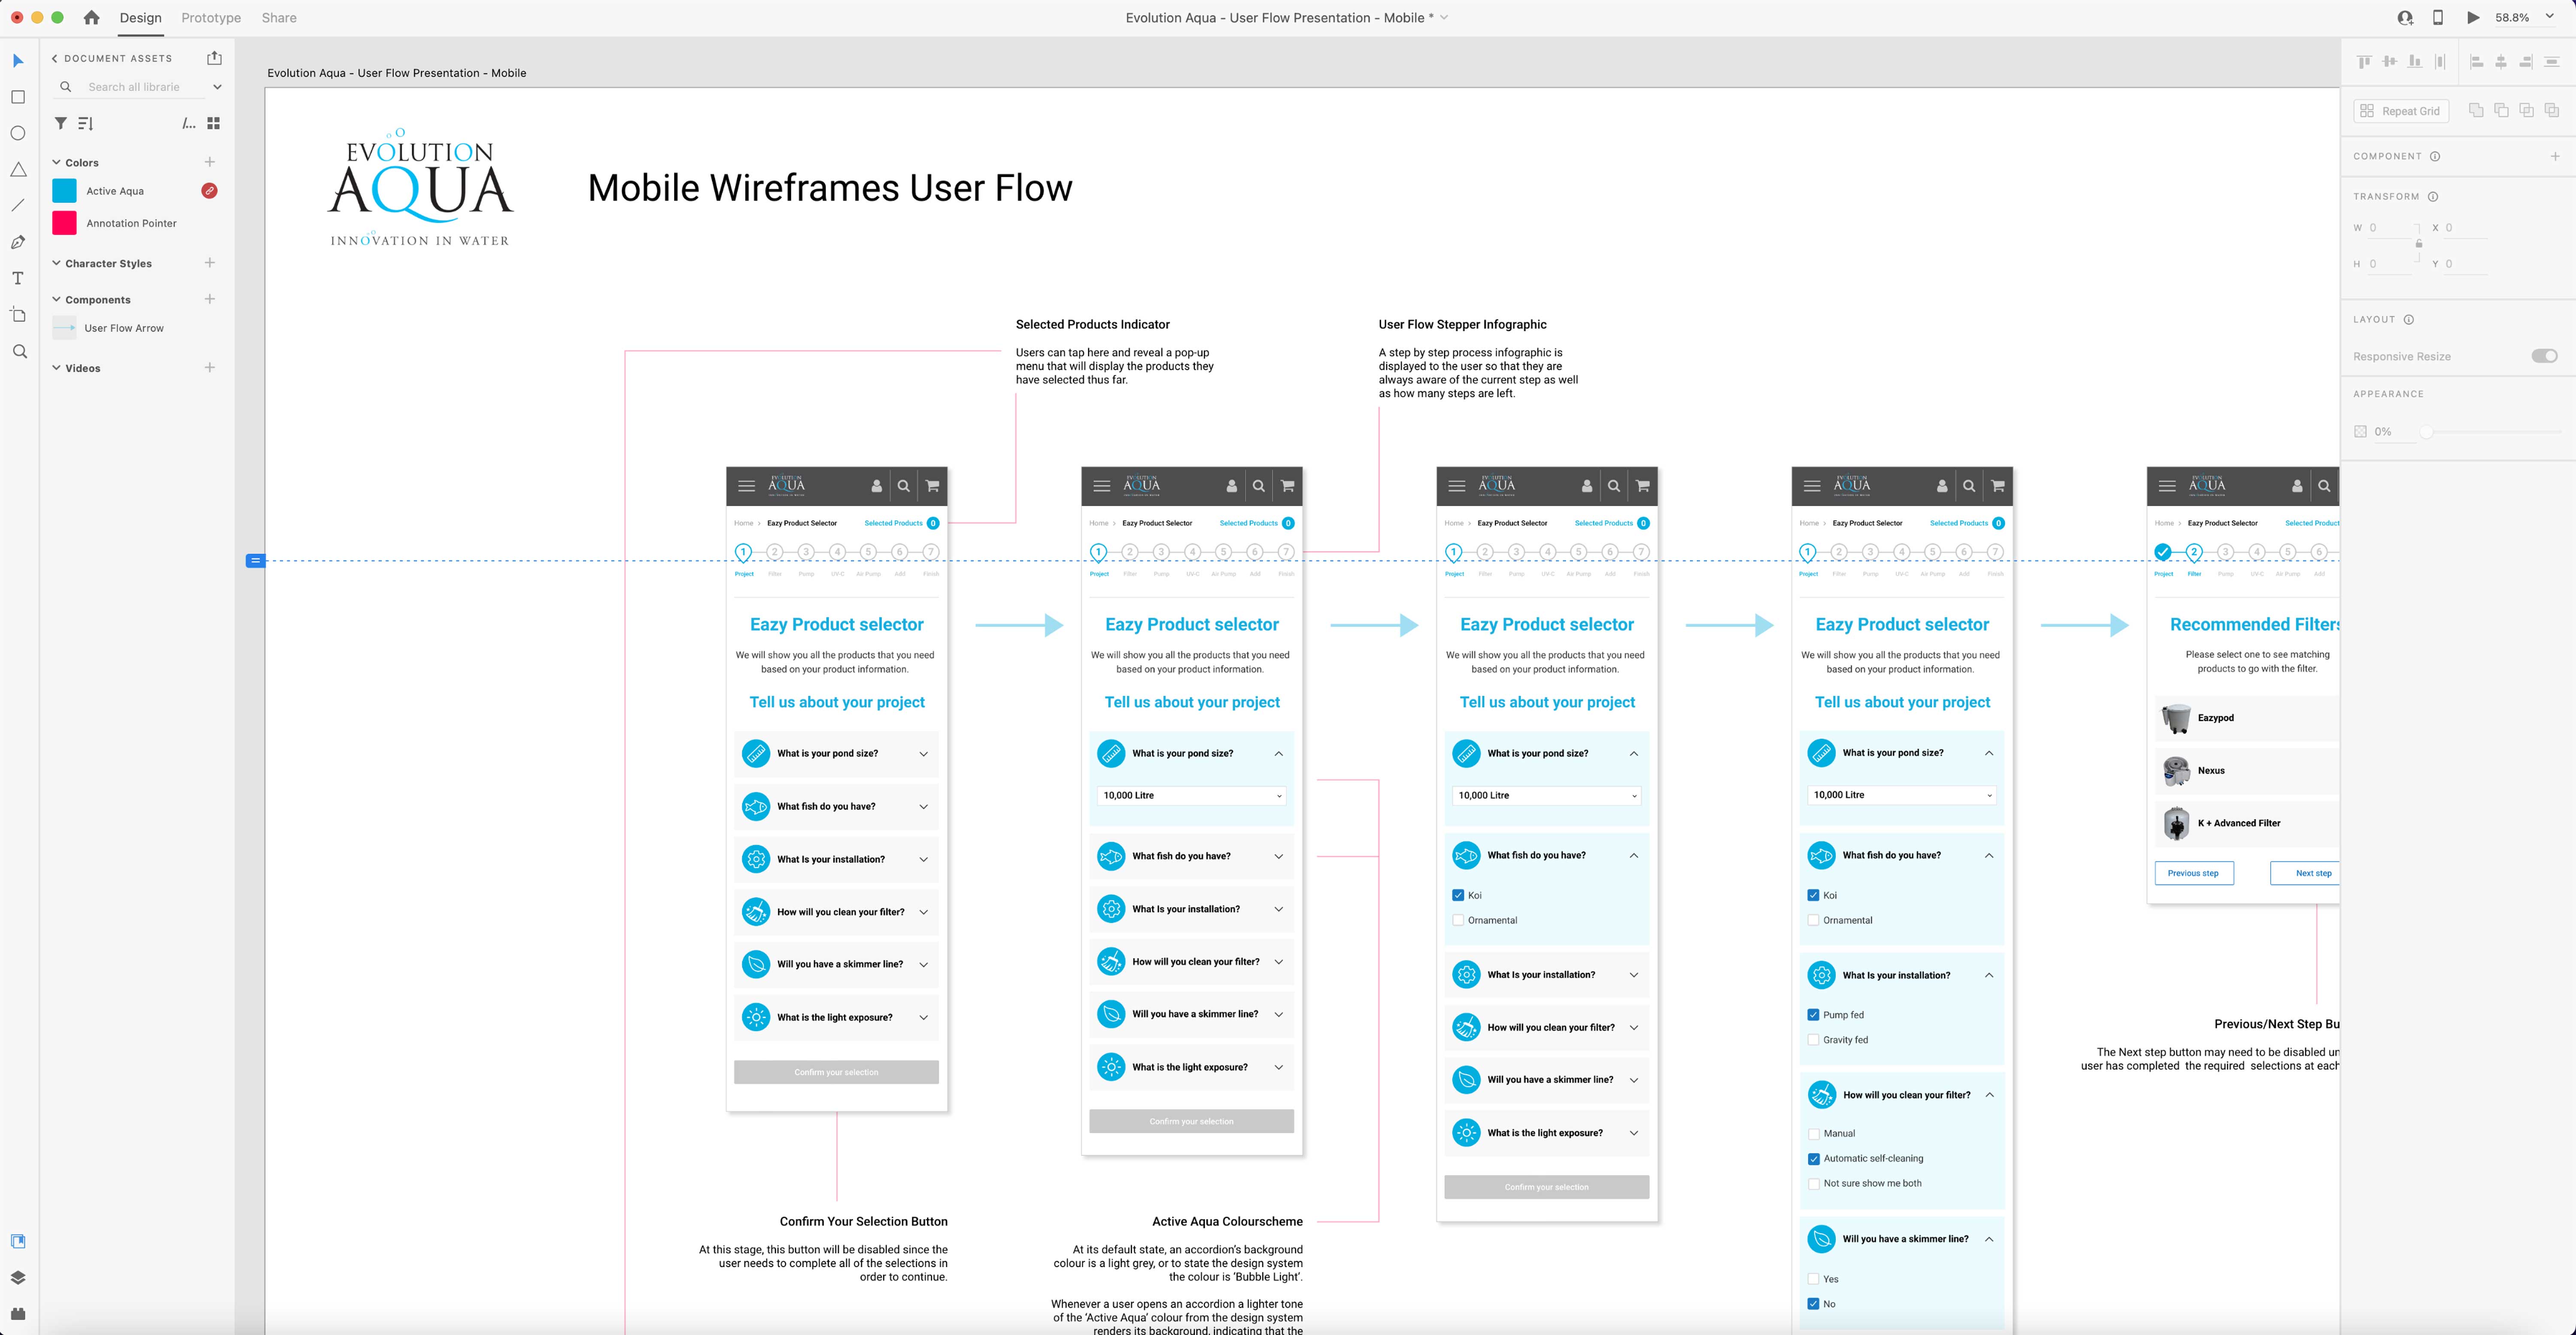Switch assets to grid view
The image size is (2576, 1335).
[213, 123]
